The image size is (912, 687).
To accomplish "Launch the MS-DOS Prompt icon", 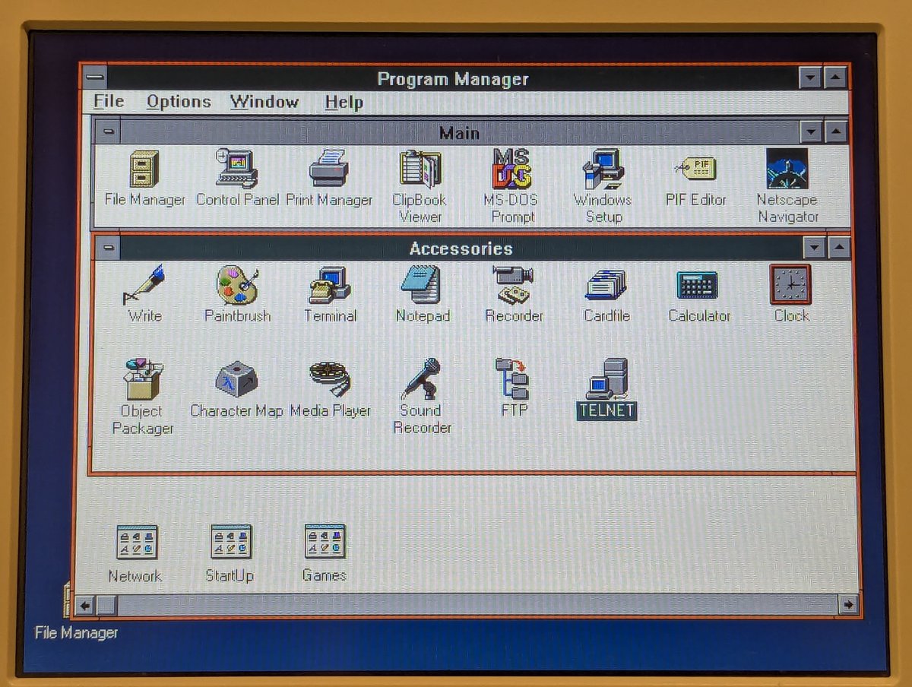I will coord(513,169).
